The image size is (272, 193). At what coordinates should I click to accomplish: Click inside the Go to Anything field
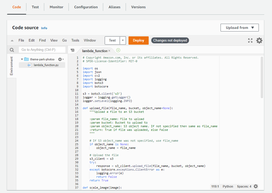pyautogui.click(x=42, y=50)
